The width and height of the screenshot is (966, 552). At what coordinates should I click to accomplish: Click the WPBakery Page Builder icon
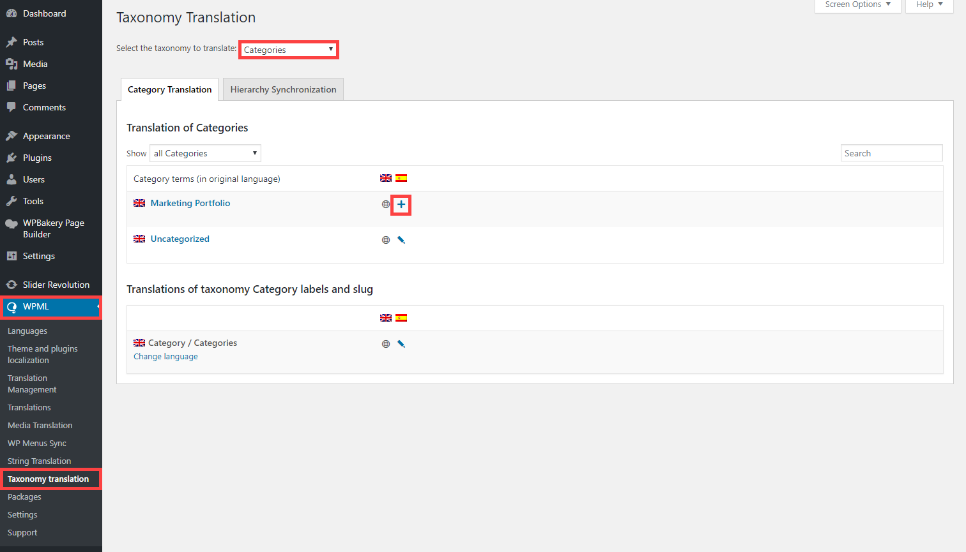[11, 223]
